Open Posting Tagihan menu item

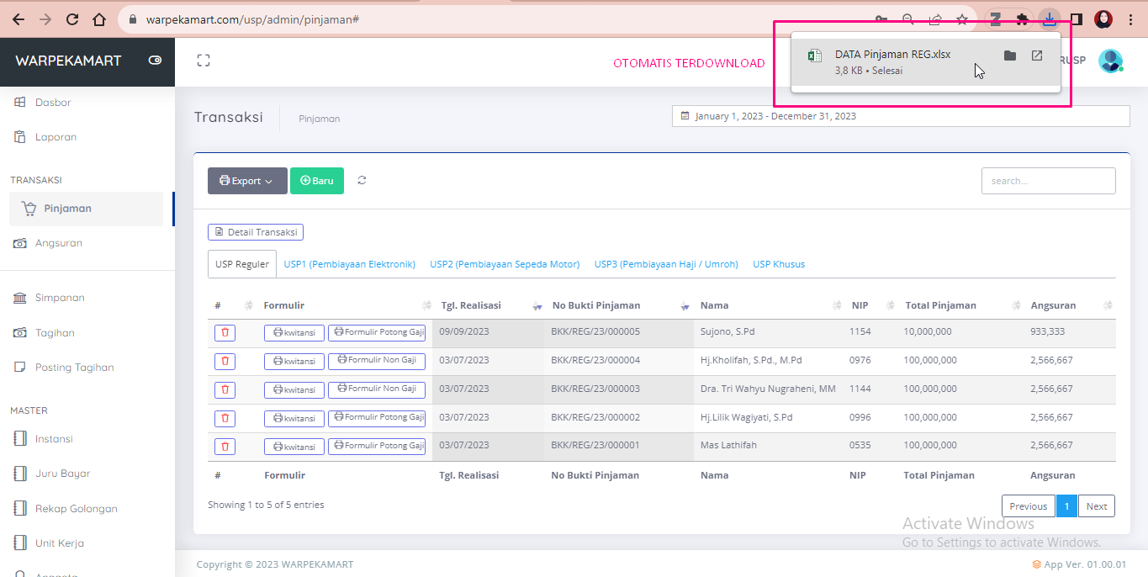point(74,368)
